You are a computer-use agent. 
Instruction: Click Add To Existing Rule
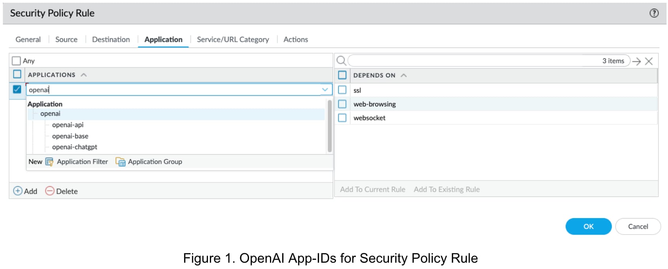click(447, 189)
